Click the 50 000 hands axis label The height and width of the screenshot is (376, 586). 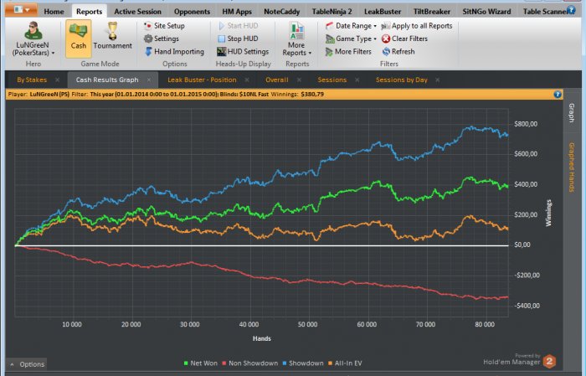point(307,324)
